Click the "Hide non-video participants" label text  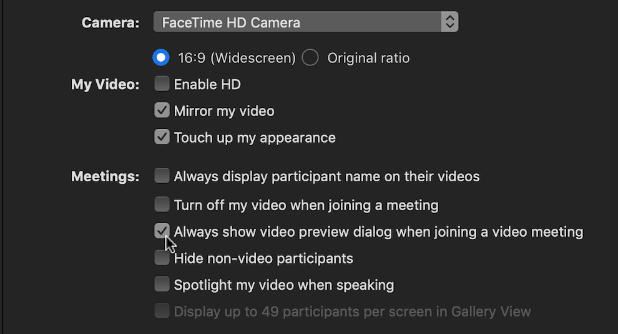point(263,259)
